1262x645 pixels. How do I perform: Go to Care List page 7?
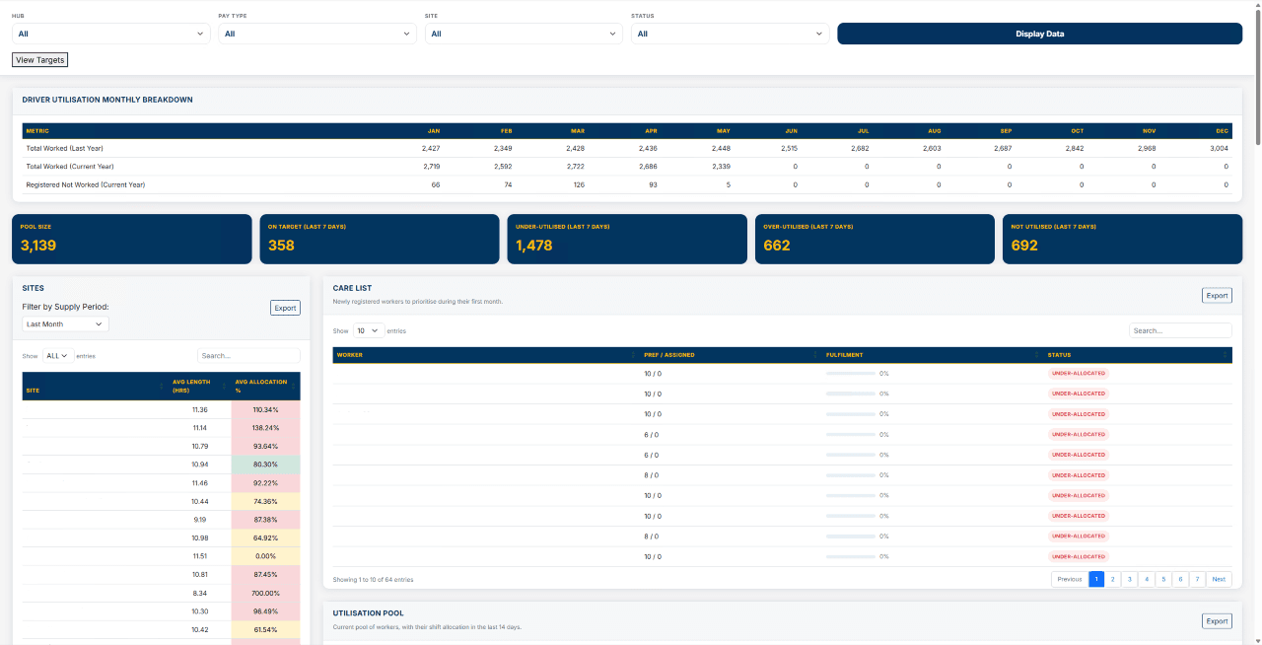1197,579
